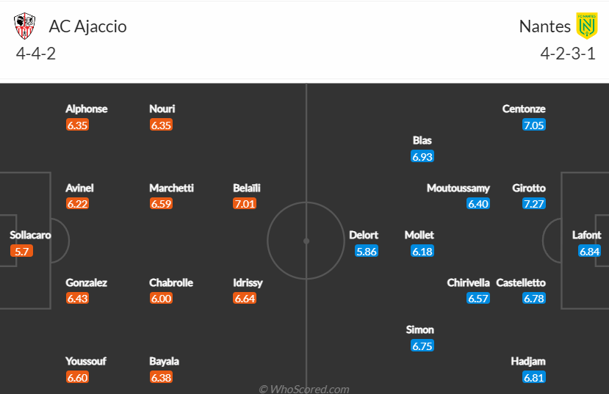The width and height of the screenshot is (609, 394).
Task: Open Blas's 6.93 rating badge
Action: 422,157
